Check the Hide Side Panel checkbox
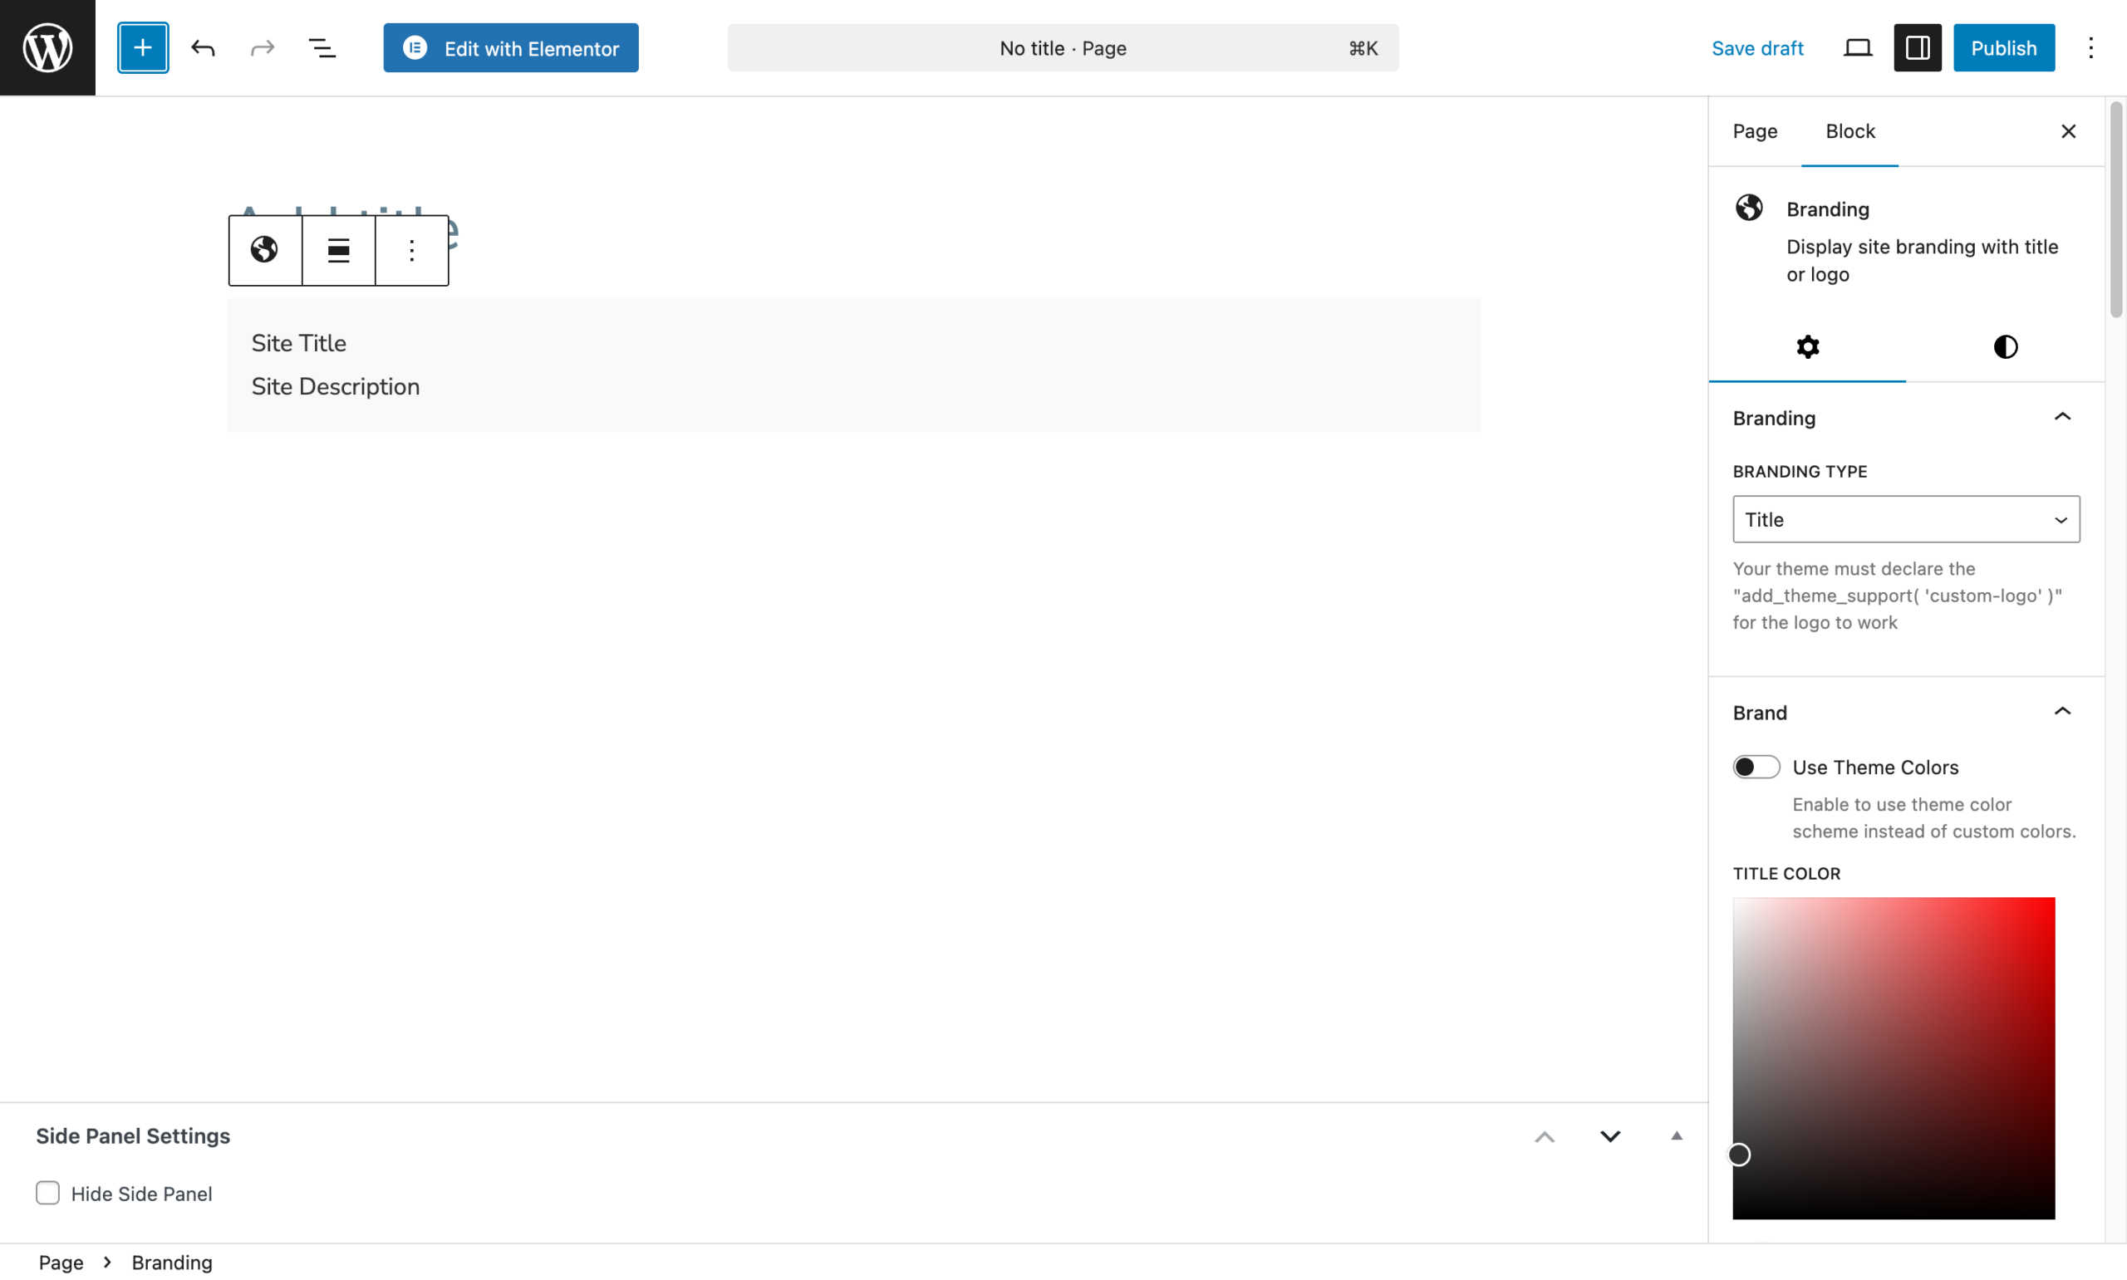This screenshot has width=2127, height=1280. [x=47, y=1193]
